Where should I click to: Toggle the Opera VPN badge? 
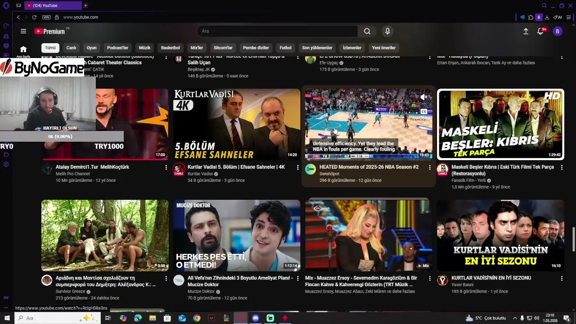point(46,17)
